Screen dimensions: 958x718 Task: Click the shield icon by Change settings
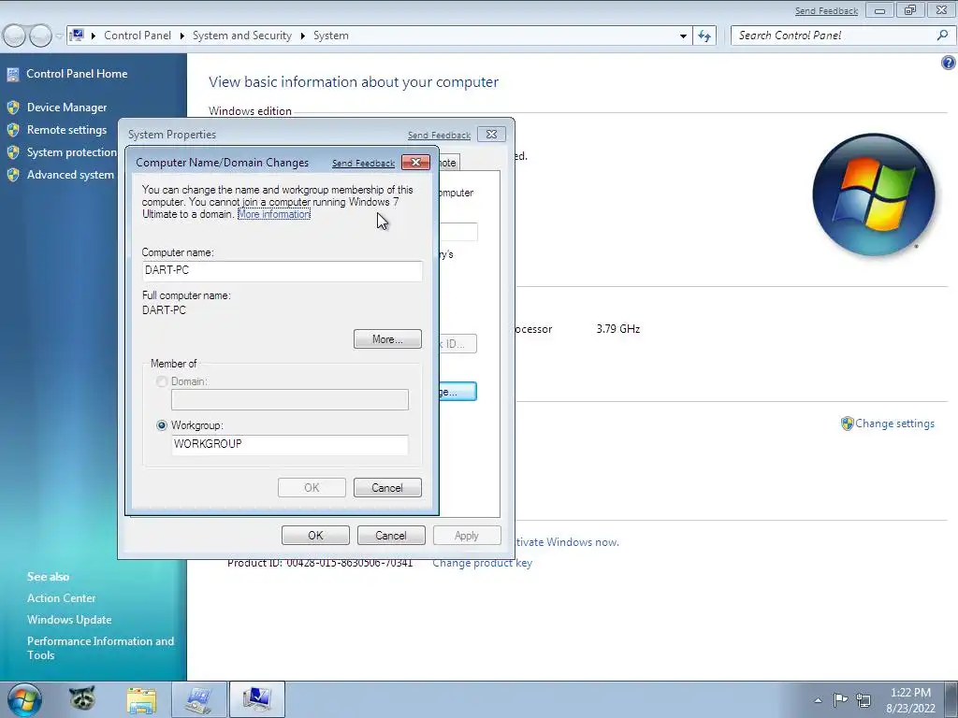coord(847,424)
